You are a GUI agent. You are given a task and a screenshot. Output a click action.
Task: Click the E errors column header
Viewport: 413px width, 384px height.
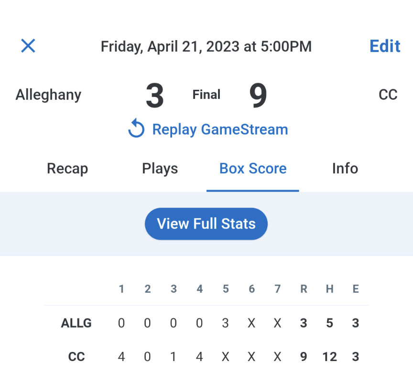tap(355, 289)
